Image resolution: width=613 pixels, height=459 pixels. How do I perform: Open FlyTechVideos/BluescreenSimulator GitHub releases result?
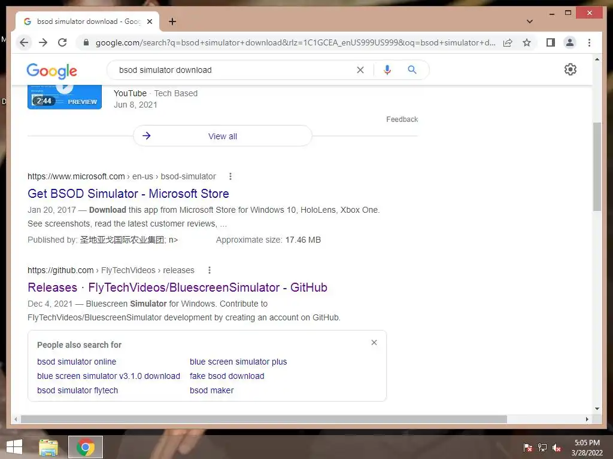(177, 287)
